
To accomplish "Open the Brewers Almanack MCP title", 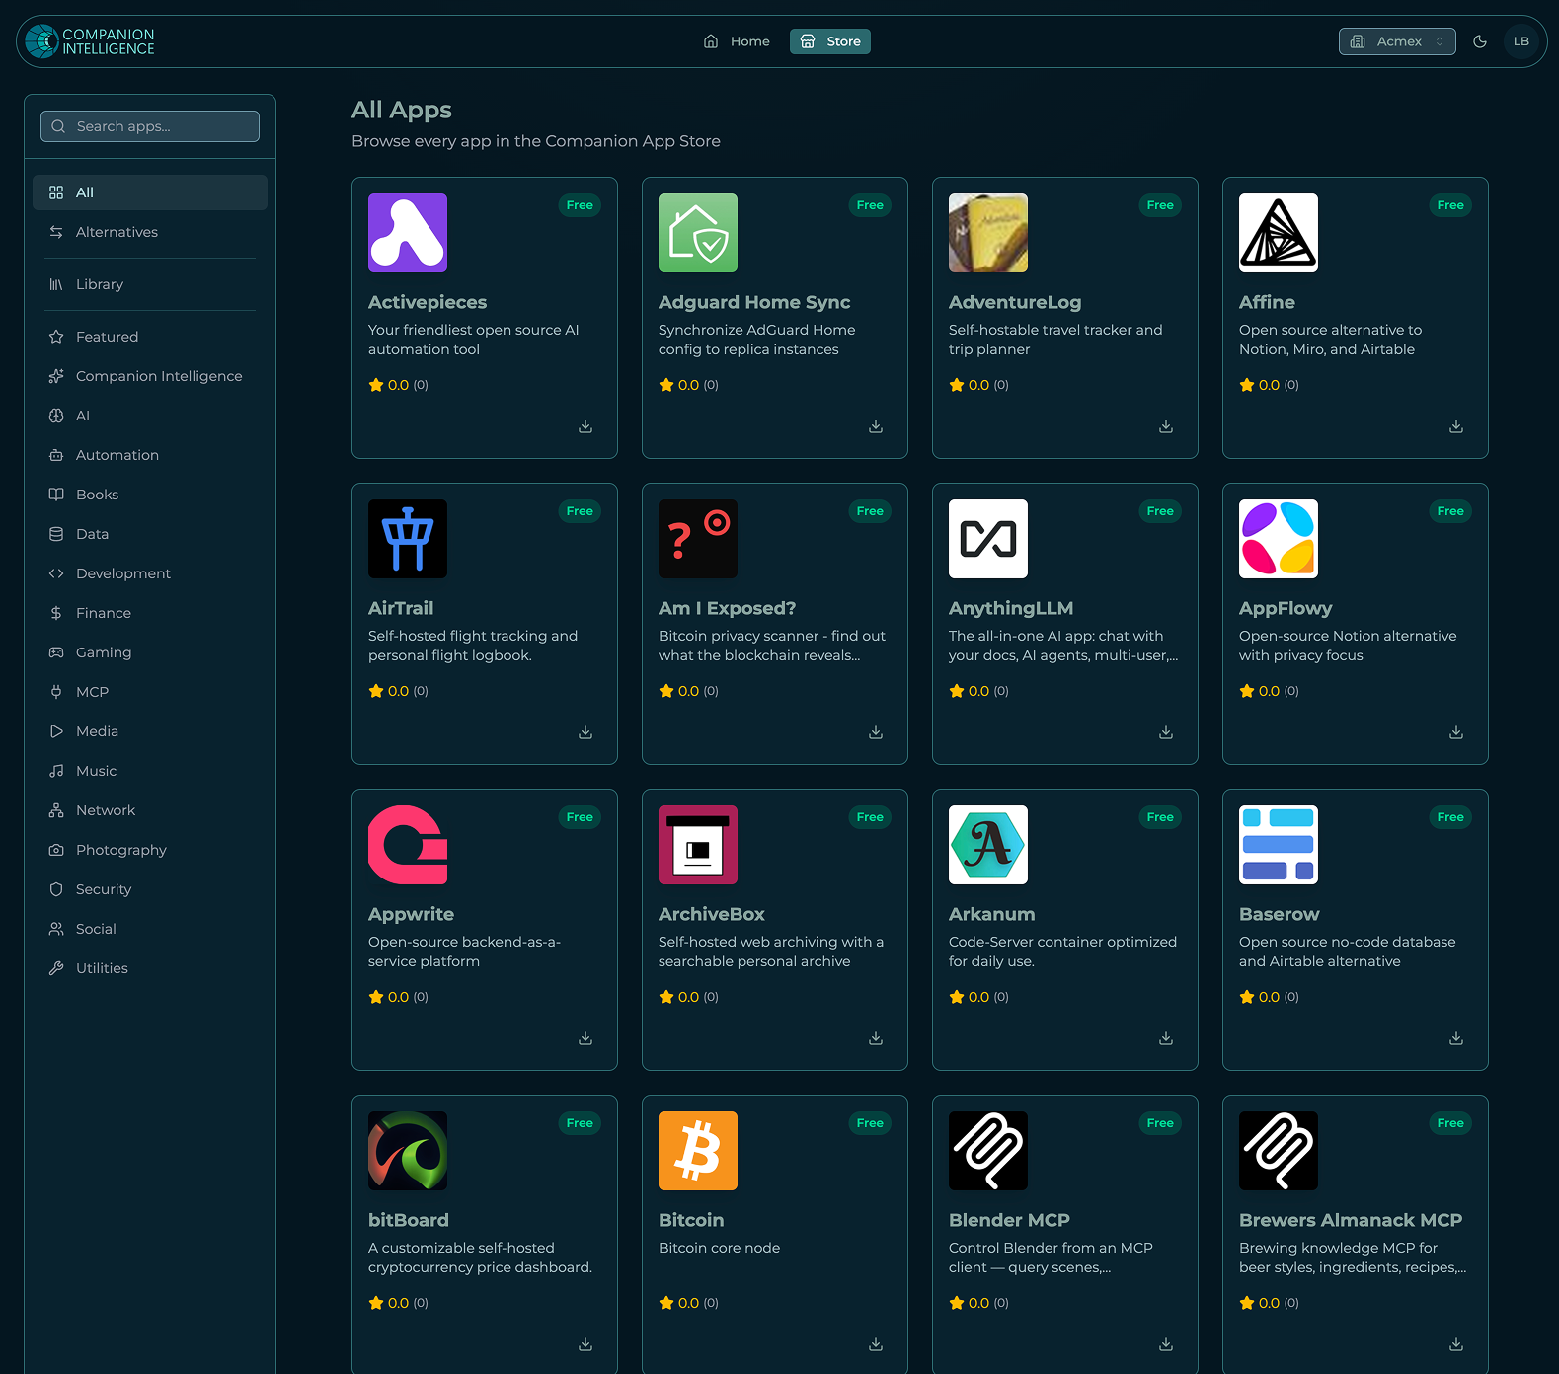I will point(1351,1220).
